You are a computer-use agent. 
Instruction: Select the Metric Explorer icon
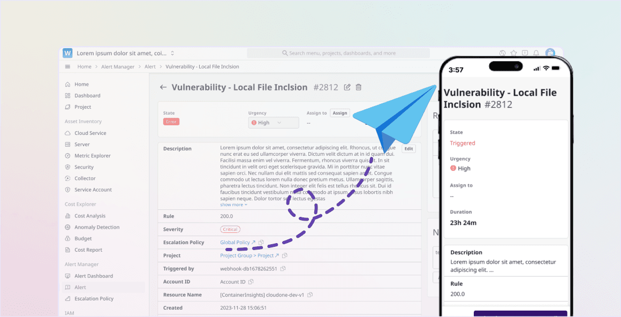[x=68, y=156]
